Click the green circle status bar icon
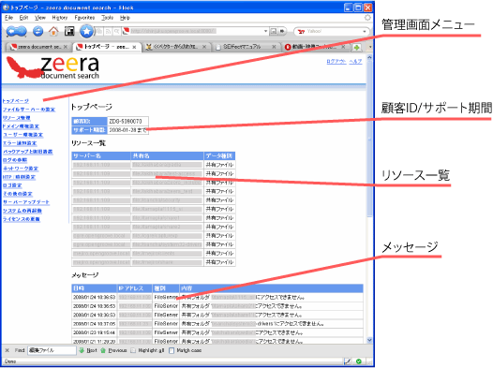This screenshot has width=493, height=368. point(359,361)
